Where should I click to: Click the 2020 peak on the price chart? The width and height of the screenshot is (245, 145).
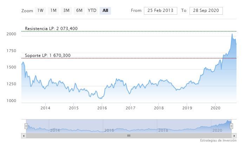[232, 34]
